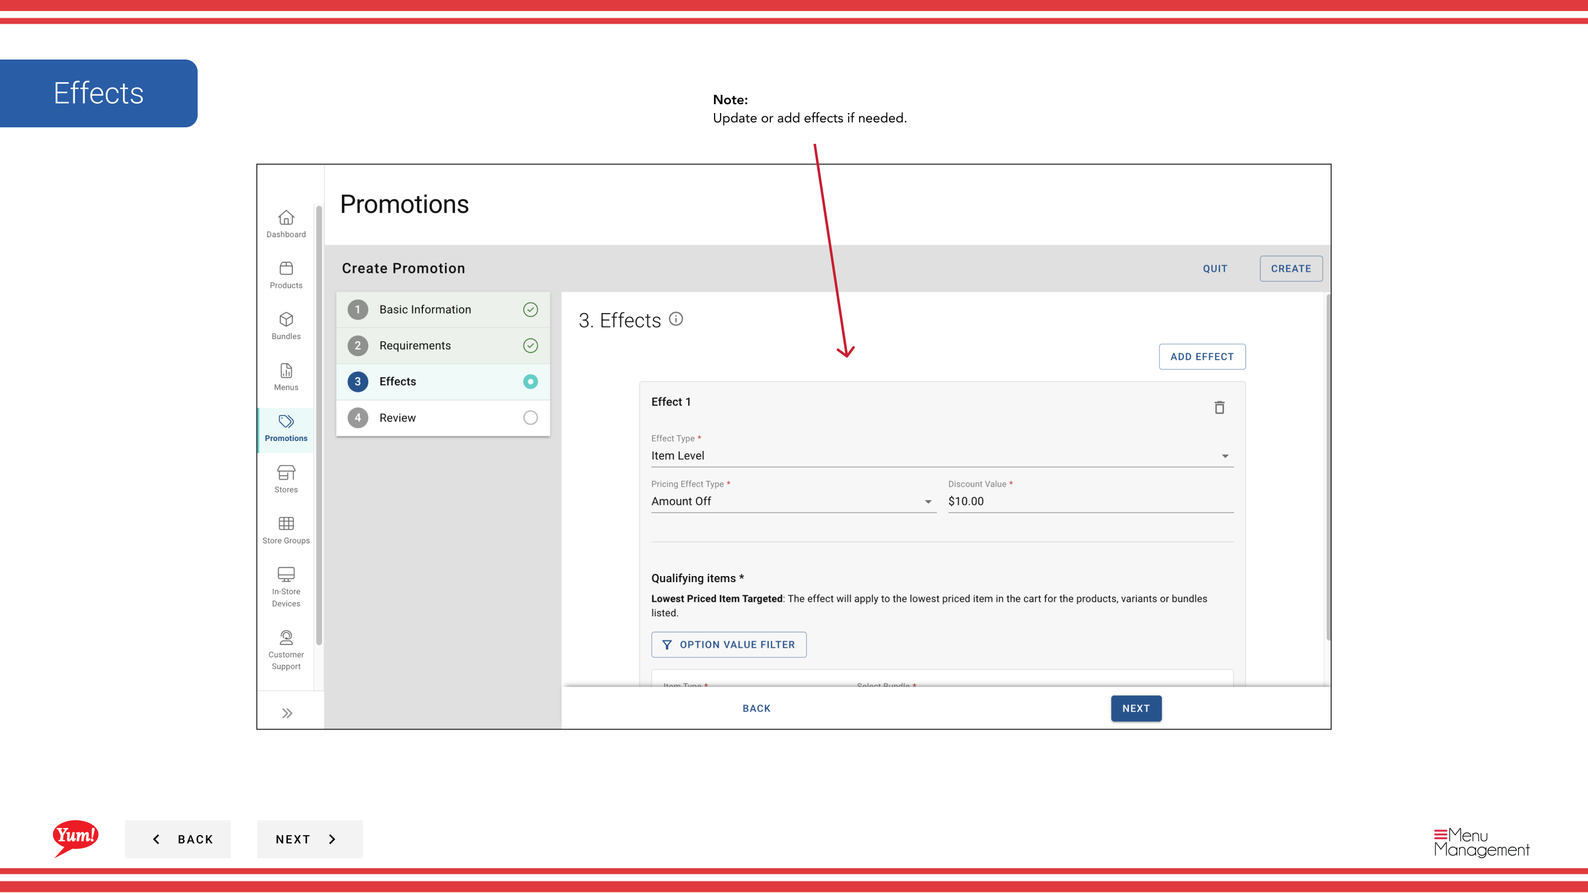
Task: Click the QUIT button
Action: coord(1215,268)
